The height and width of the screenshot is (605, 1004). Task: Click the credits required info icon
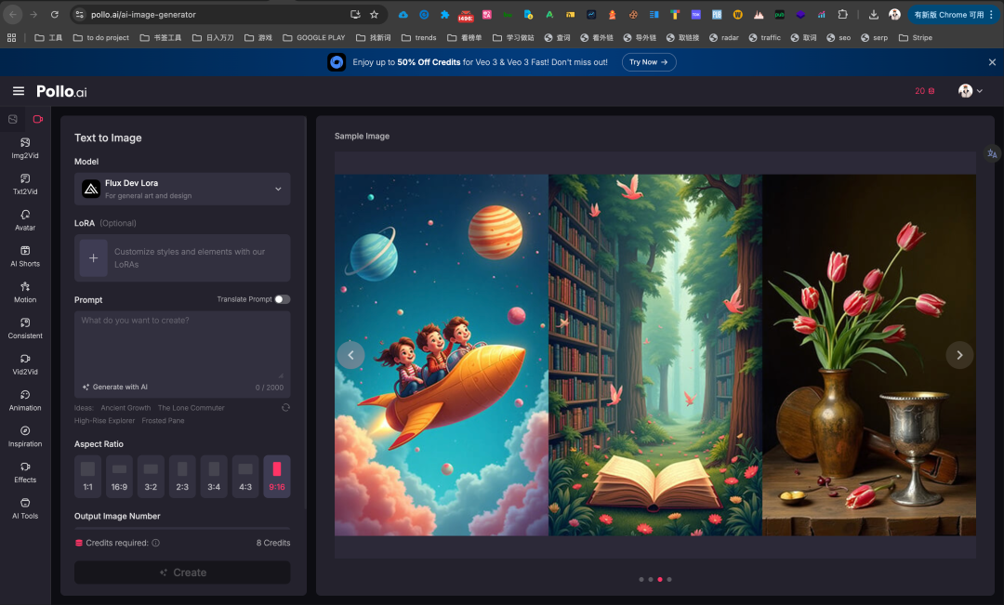(x=155, y=543)
